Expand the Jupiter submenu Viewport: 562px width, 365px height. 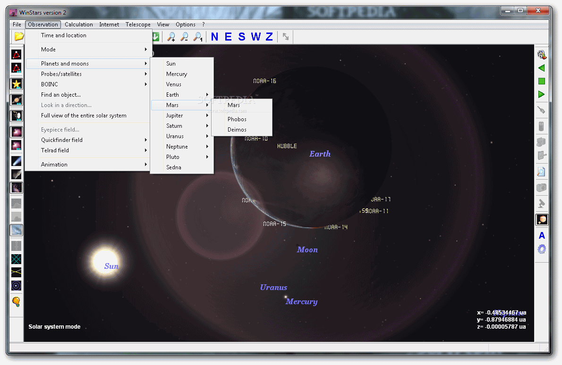(x=182, y=116)
